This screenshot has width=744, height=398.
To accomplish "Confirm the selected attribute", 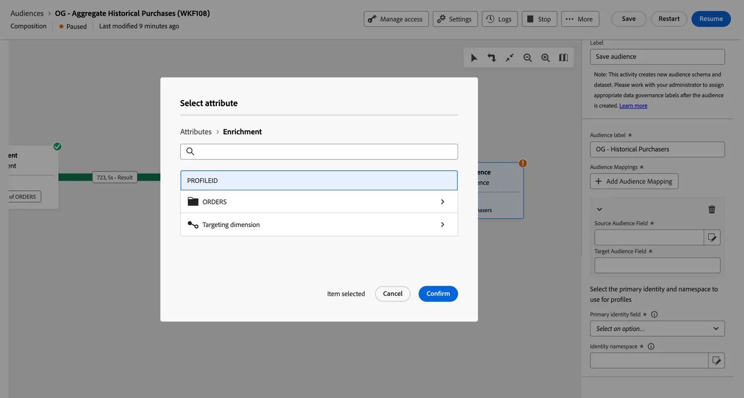I will pos(438,293).
